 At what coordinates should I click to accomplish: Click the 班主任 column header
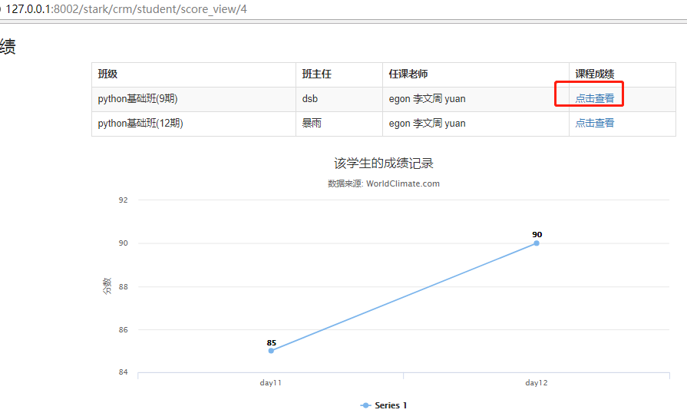pyautogui.click(x=339, y=74)
